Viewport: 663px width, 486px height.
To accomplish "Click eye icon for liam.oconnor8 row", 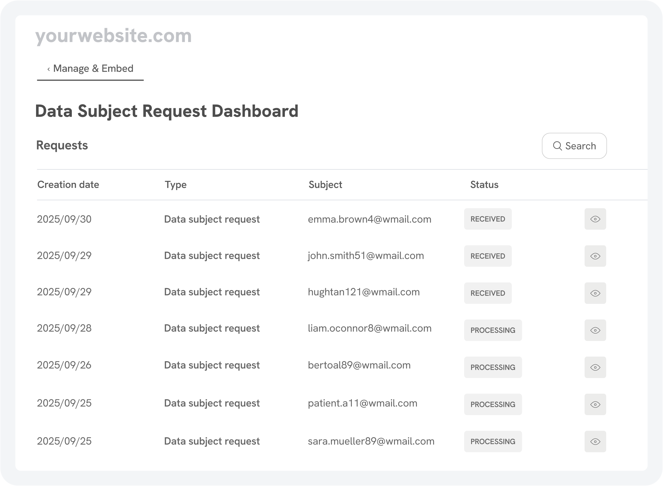I will (595, 330).
